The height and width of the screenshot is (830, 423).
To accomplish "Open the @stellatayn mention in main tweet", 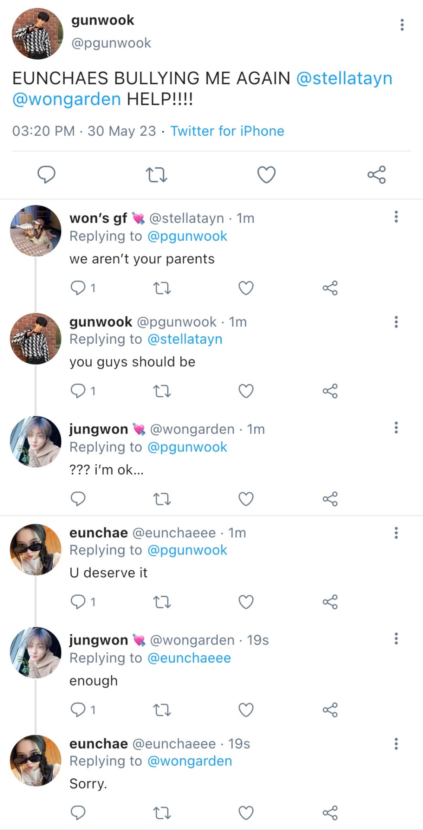I will (x=344, y=79).
